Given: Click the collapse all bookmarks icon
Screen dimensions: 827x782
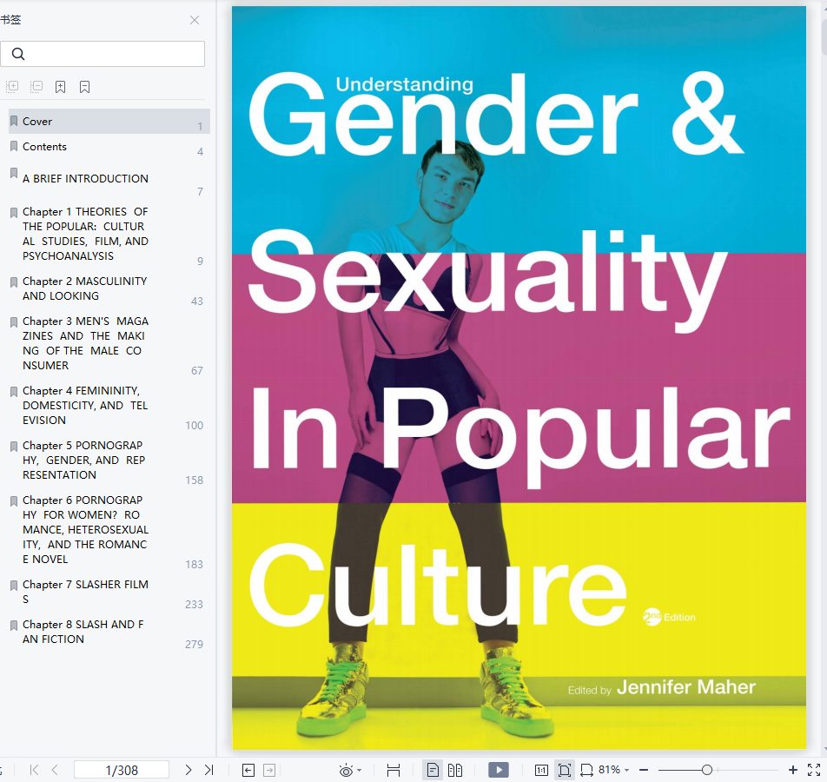Looking at the screenshot, I should click(36, 87).
